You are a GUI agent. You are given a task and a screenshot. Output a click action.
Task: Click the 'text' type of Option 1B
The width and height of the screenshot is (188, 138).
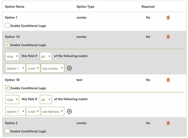(79, 80)
